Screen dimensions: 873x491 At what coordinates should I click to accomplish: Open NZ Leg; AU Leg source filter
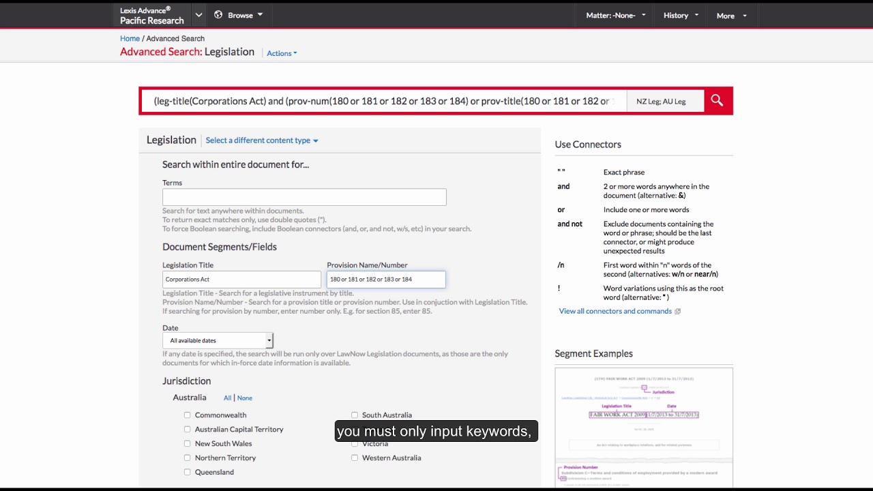pos(665,101)
